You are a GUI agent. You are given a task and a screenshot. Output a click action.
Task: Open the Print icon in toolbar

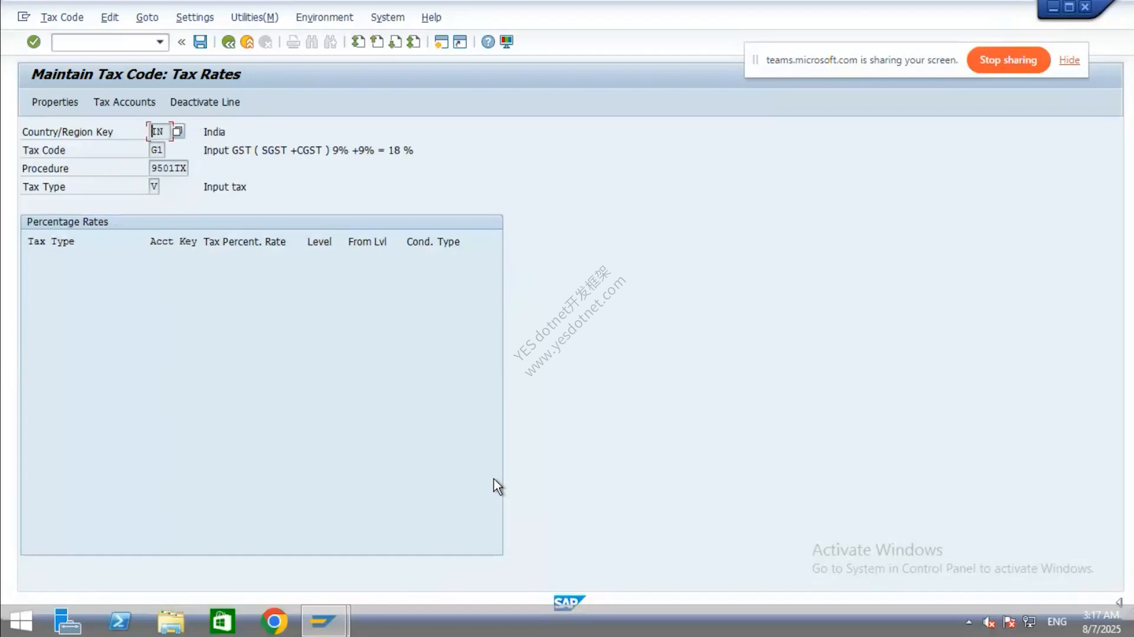pyautogui.click(x=293, y=42)
